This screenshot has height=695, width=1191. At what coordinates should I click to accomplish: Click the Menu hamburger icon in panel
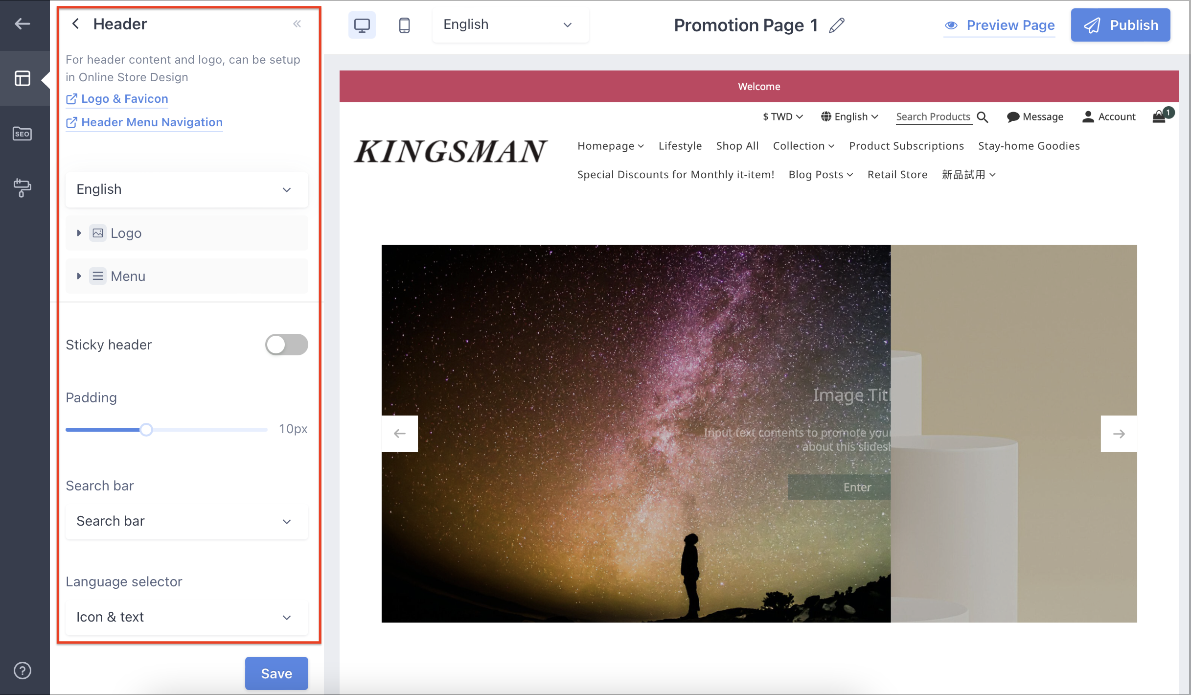click(98, 276)
